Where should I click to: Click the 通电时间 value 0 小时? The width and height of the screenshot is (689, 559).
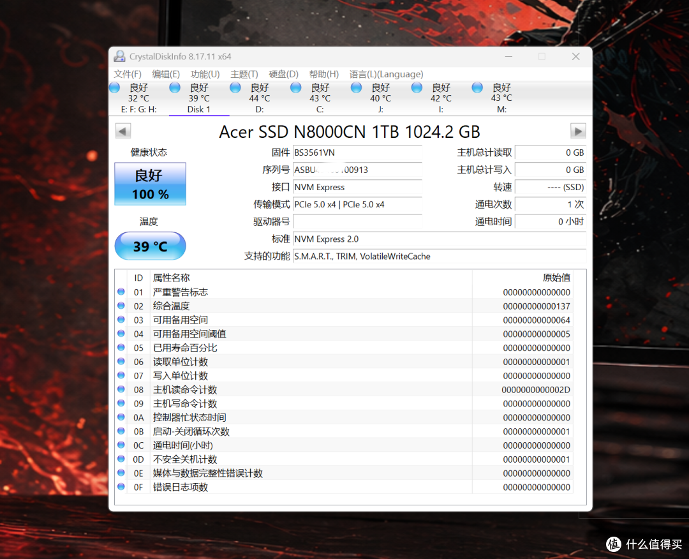[x=551, y=221]
